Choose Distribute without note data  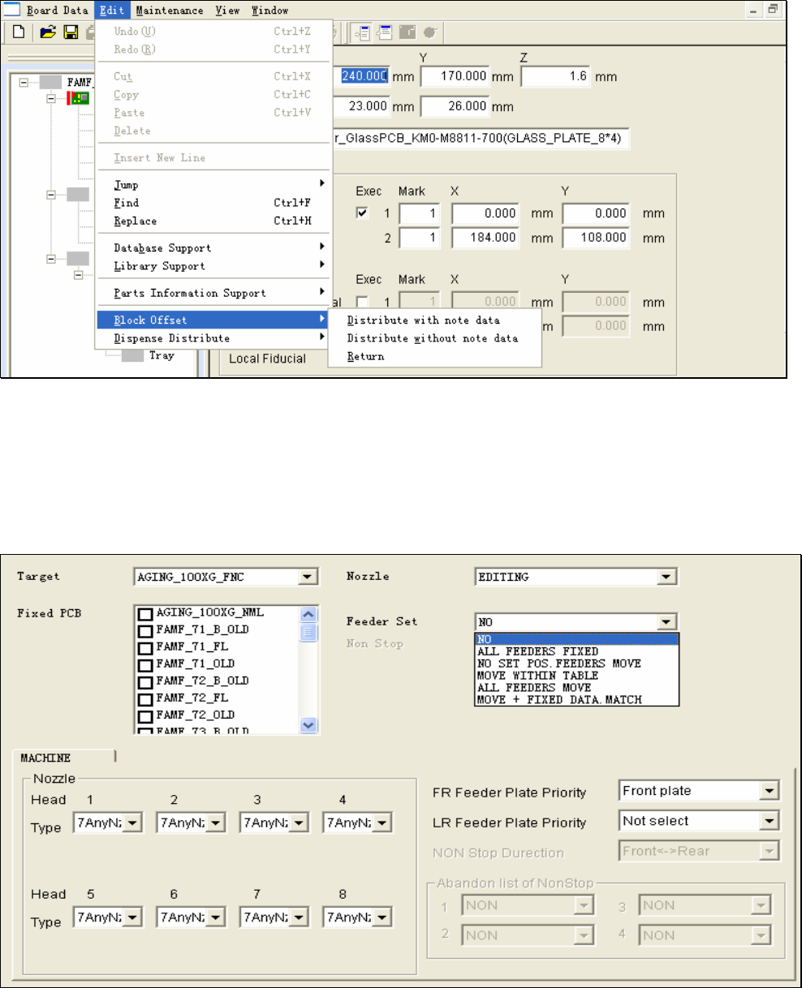click(x=435, y=338)
